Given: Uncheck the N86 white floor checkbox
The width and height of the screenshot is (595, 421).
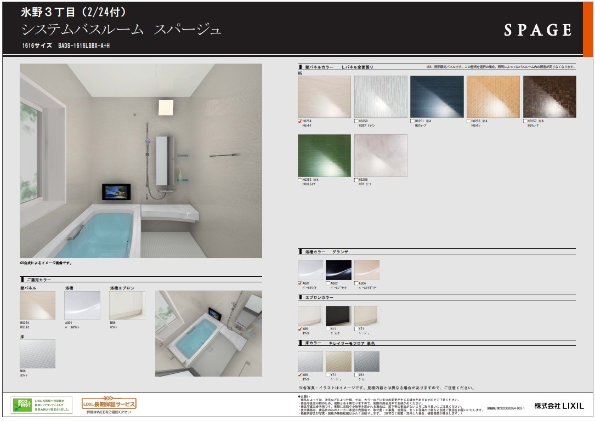Looking at the screenshot, I should (x=300, y=375).
